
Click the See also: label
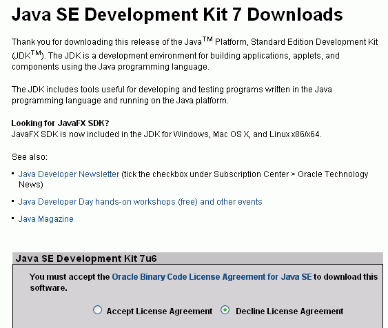[30, 157]
